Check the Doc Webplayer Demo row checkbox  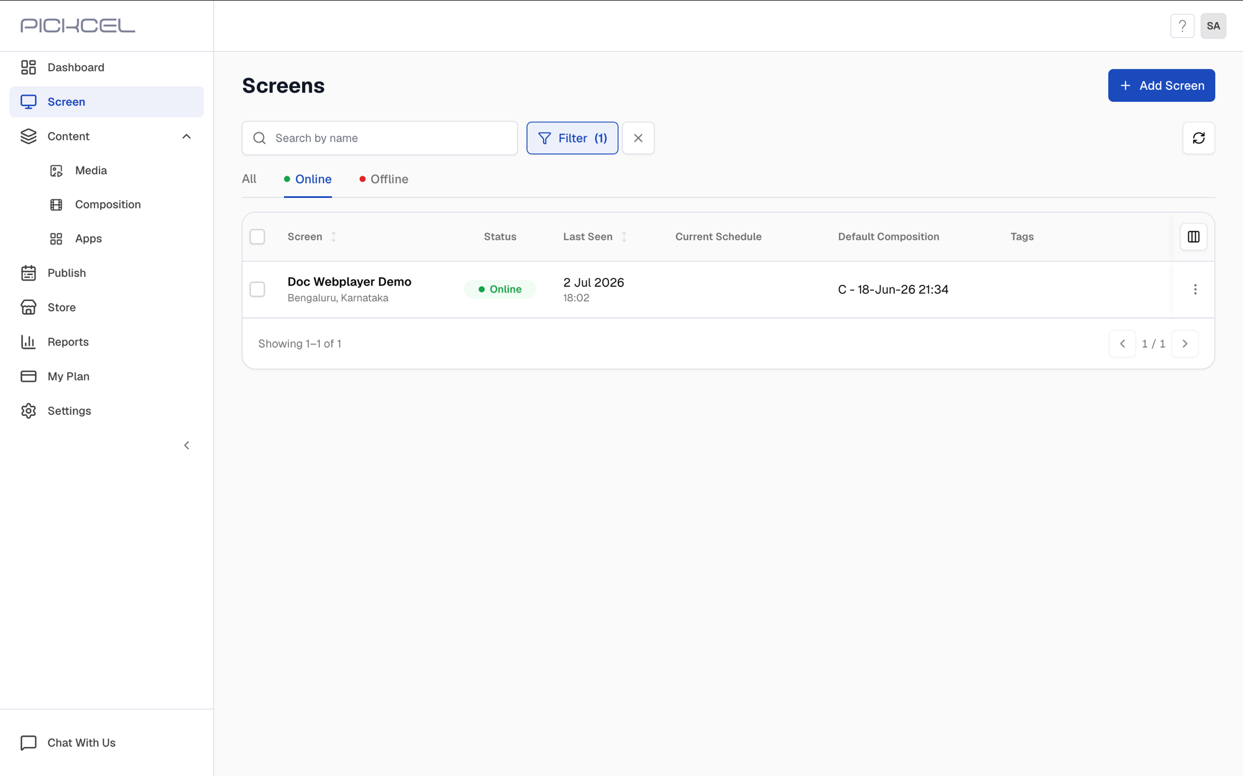pos(257,289)
